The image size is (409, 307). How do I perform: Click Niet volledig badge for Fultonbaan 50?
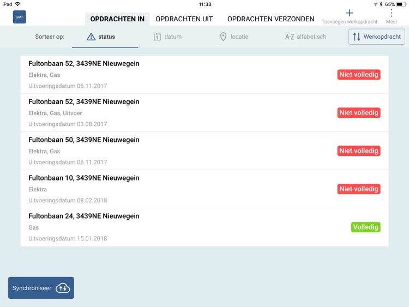point(359,151)
